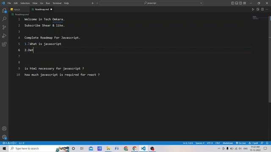This screenshot has height=152, width=271.
Task: Click the Run play icon in editor toolbar
Action: click(253, 9)
